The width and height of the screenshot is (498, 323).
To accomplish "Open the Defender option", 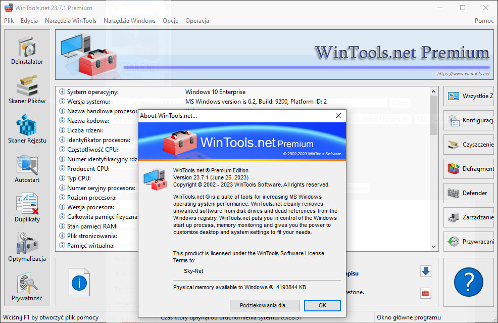I will [x=469, y=193].
